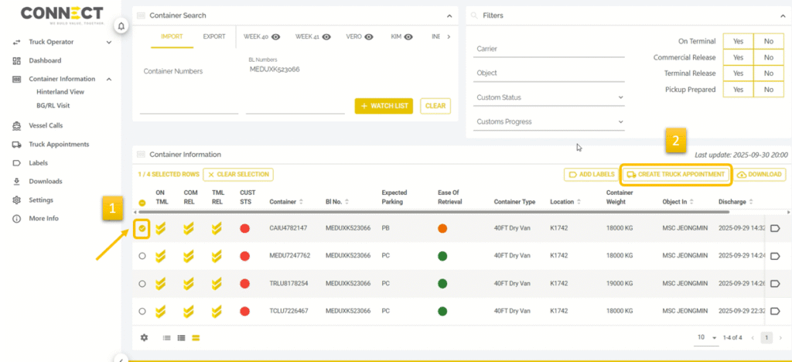This screenshot has width=792, height=362.
Task: Click the Labels icon in the sidebar
Action: pos(17,163)
